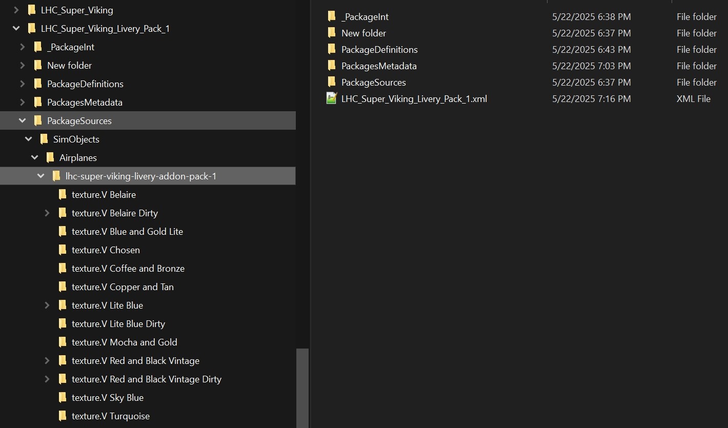This screenshot has width=728, height=428.
Task: Click the XML File type cell
Action: tap(694, 99)
